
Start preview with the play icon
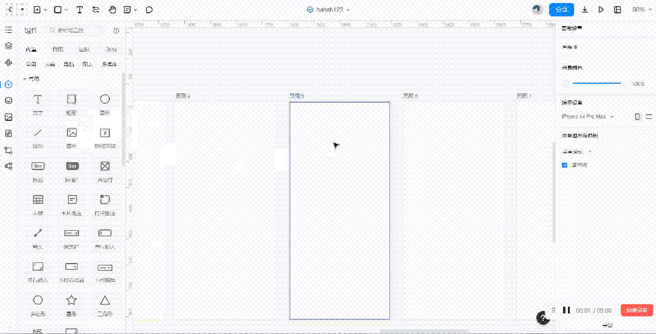click(x=601, y=10)
